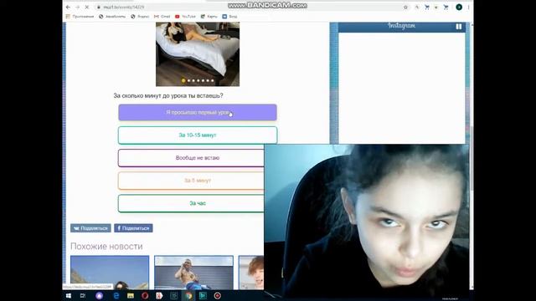Screen dimensions: 536x301
Task: Share via the VK Поделиться button
Action: click(90, 228)
